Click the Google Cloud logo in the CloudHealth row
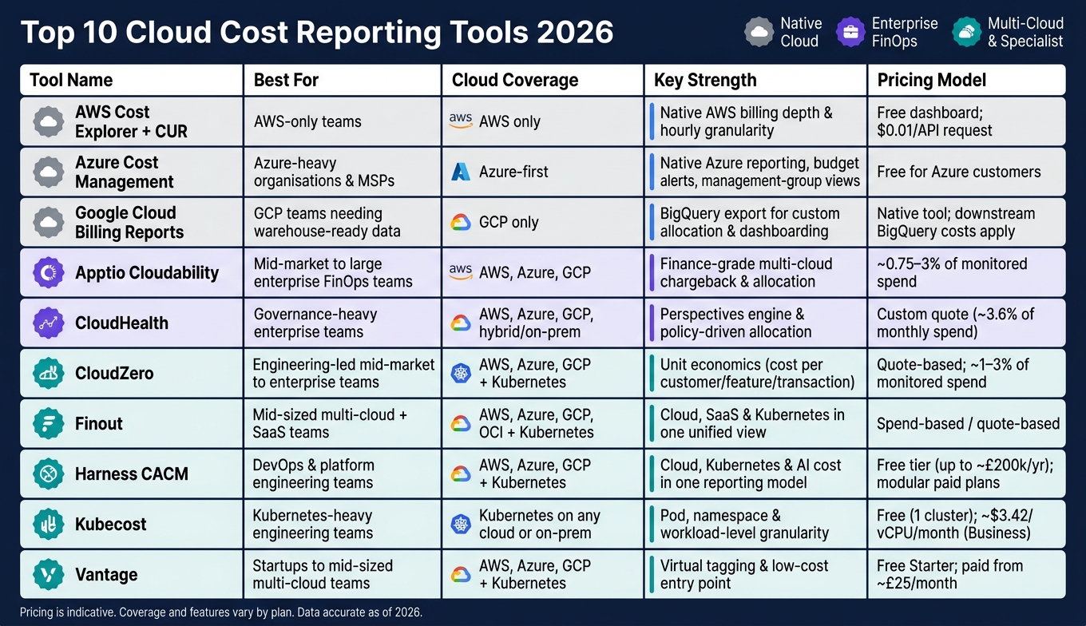 (461, 323)
